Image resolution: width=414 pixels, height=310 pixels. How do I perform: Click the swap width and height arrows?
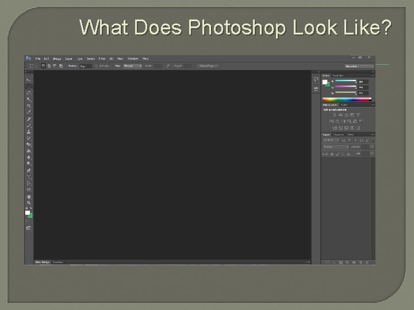pos(168,66)
